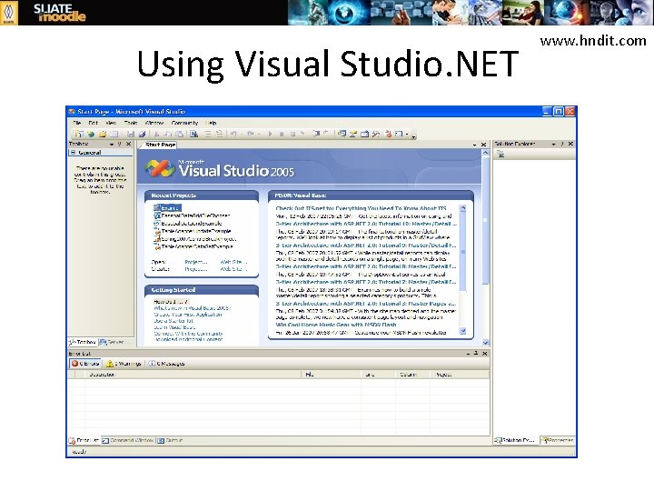Click Create Project link in Recent Projects
The image size is (654, 491).
pos(196,269)
